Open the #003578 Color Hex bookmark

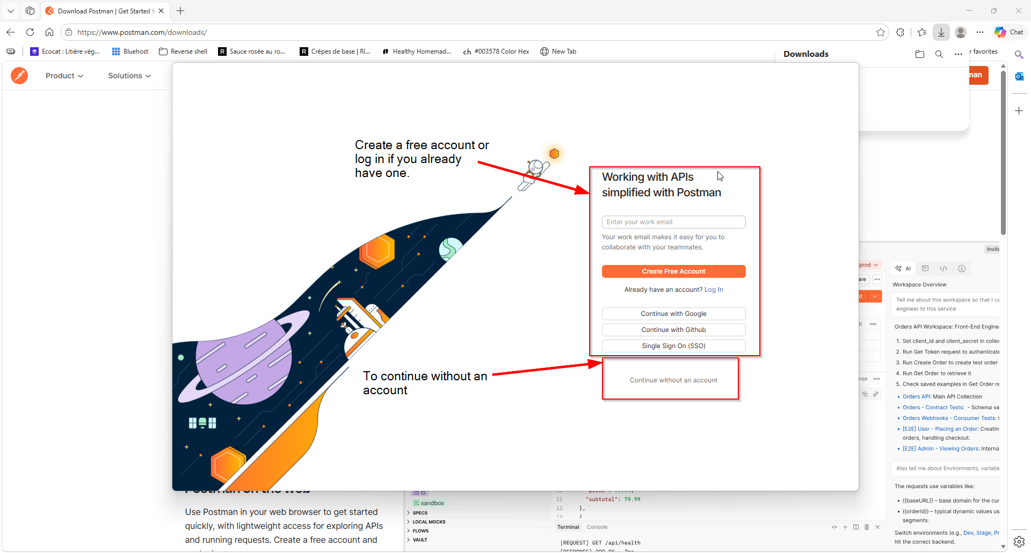tap(496, 51)
